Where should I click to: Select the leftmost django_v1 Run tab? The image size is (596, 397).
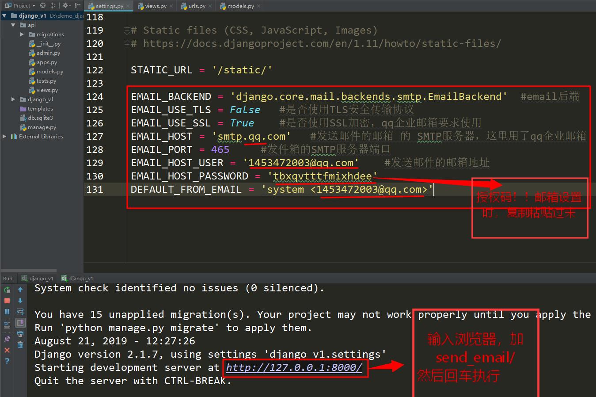(37, 278)
